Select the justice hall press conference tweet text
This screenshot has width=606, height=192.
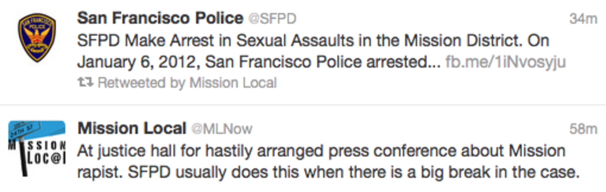(328, 161)
